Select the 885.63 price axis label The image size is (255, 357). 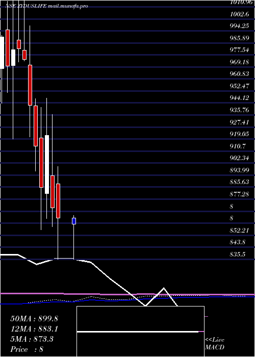tap(239, 182)
